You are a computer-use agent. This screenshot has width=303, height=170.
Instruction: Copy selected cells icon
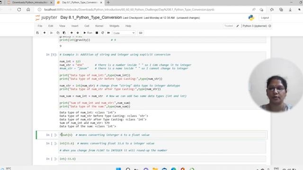tap(58, 33)
